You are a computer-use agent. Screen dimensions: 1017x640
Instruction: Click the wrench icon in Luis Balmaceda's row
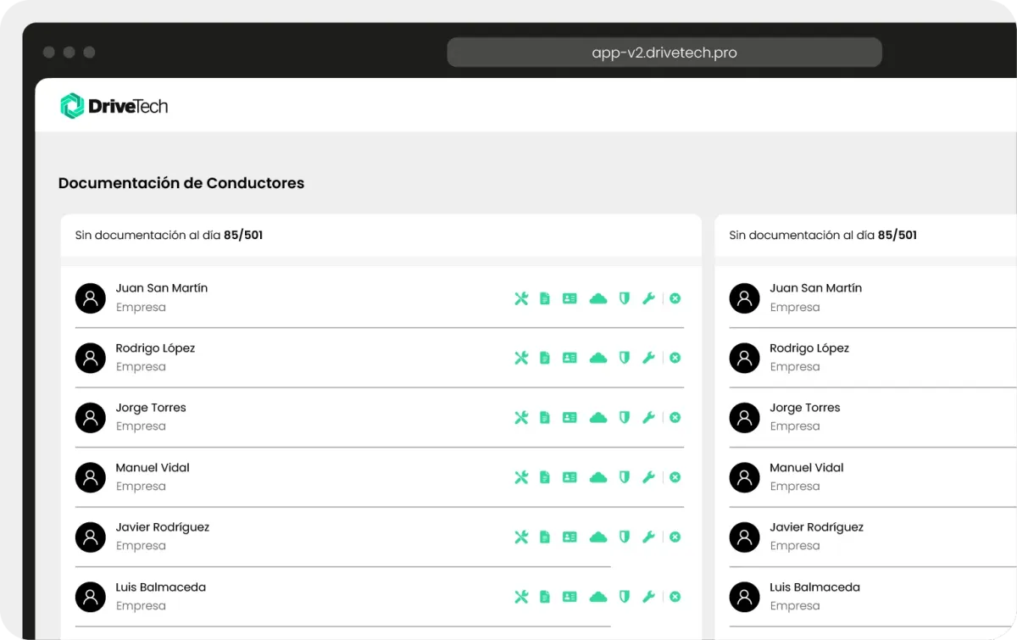tap(648, 597)
